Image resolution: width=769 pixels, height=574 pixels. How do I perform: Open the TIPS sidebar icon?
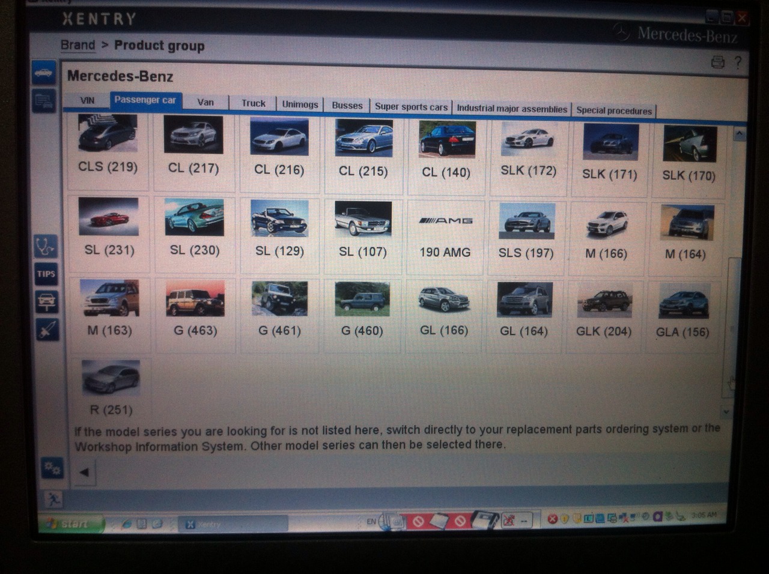(46, 274)
